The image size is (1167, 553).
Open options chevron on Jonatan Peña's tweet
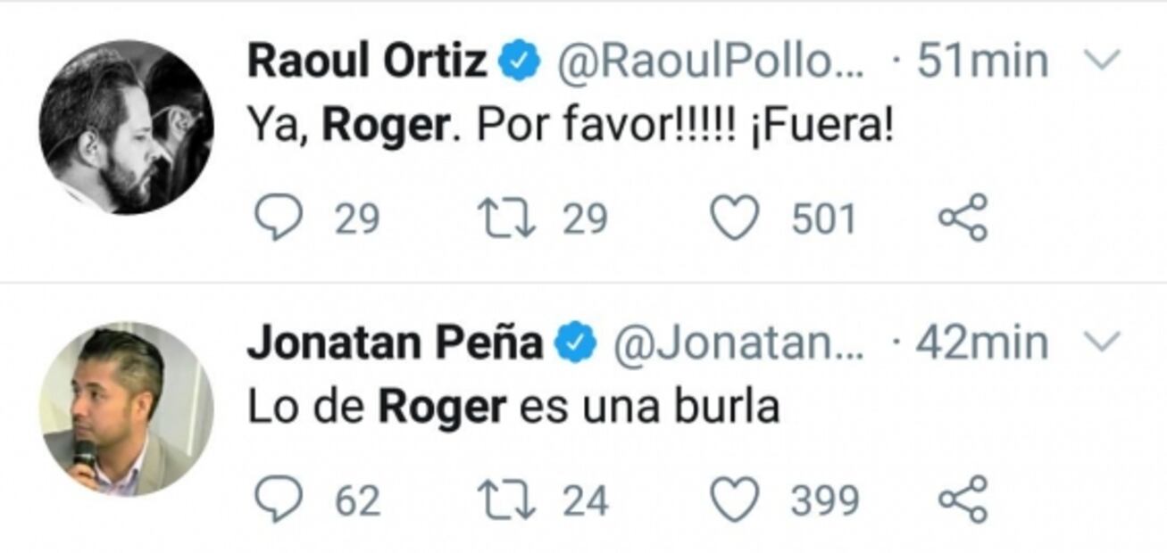[x=1105, y=343]
